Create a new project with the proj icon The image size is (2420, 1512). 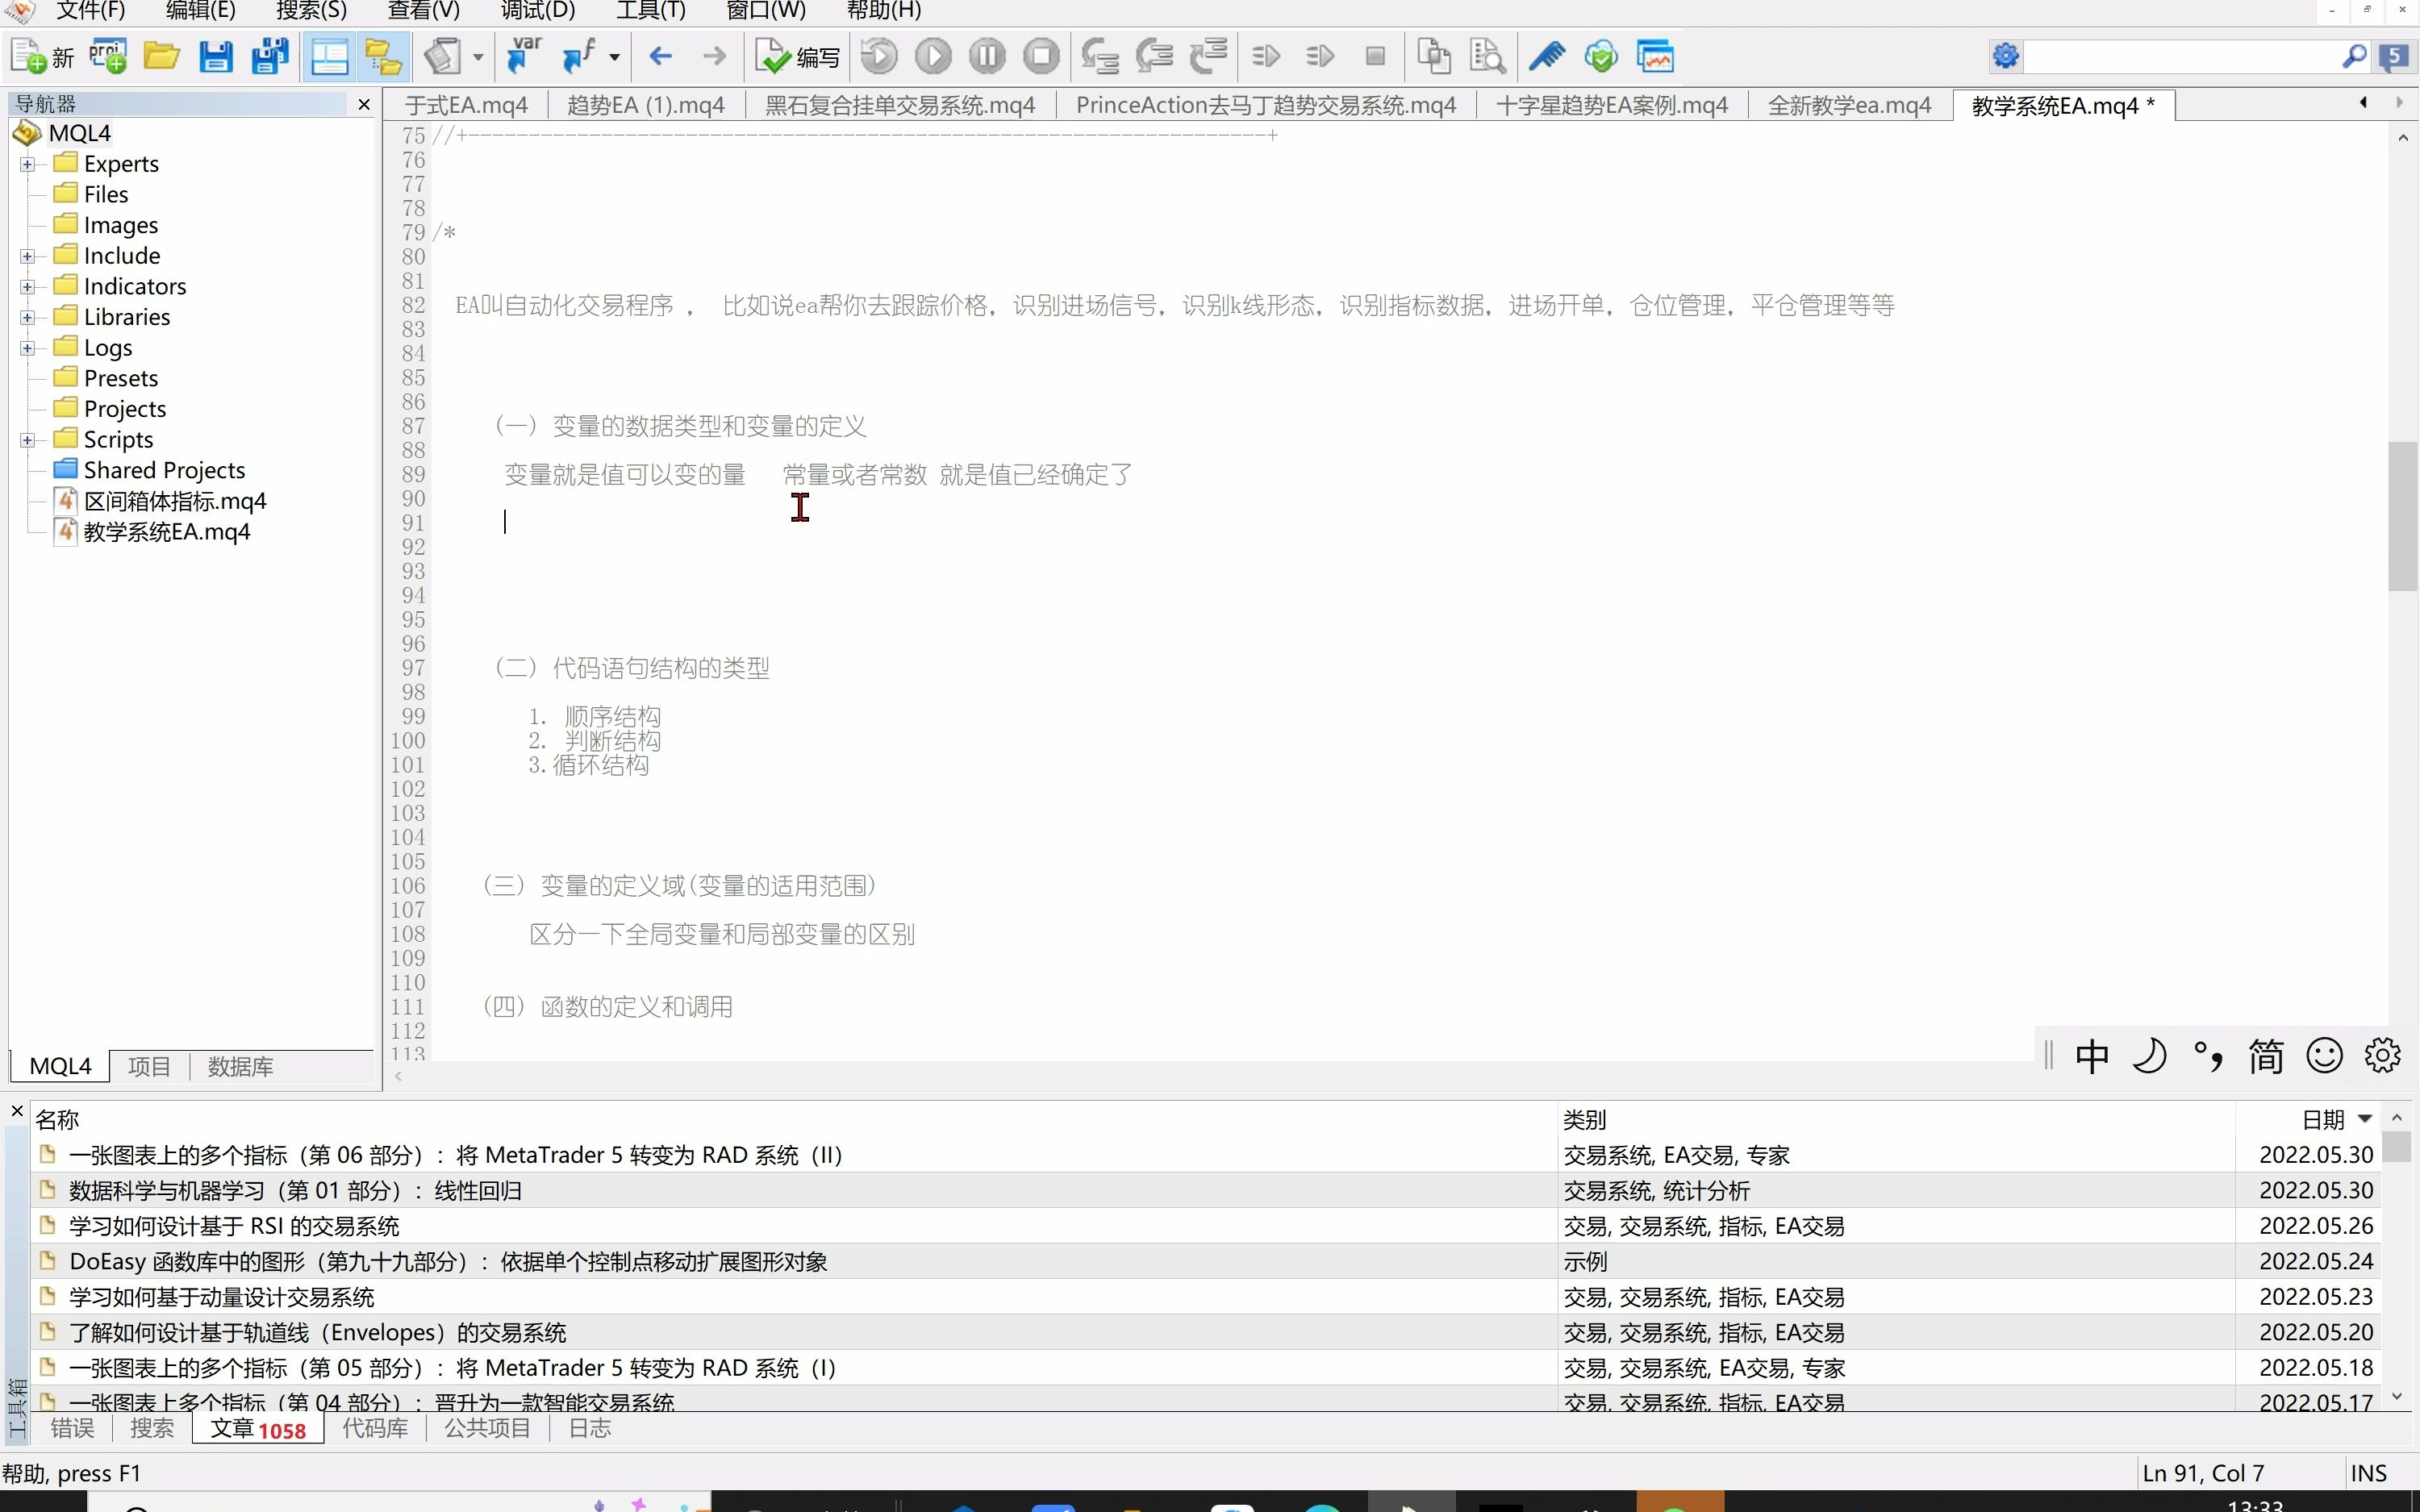click(107, 57)
